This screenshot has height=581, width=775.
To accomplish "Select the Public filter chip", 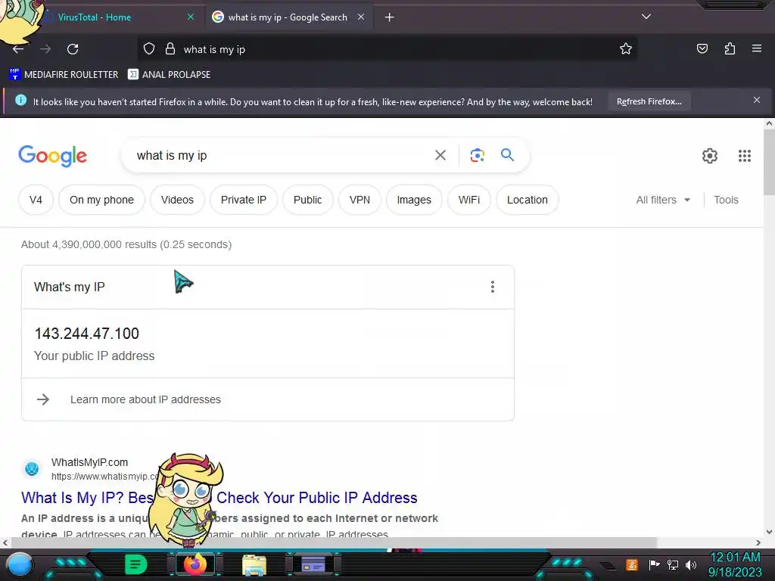I will 307,200.
